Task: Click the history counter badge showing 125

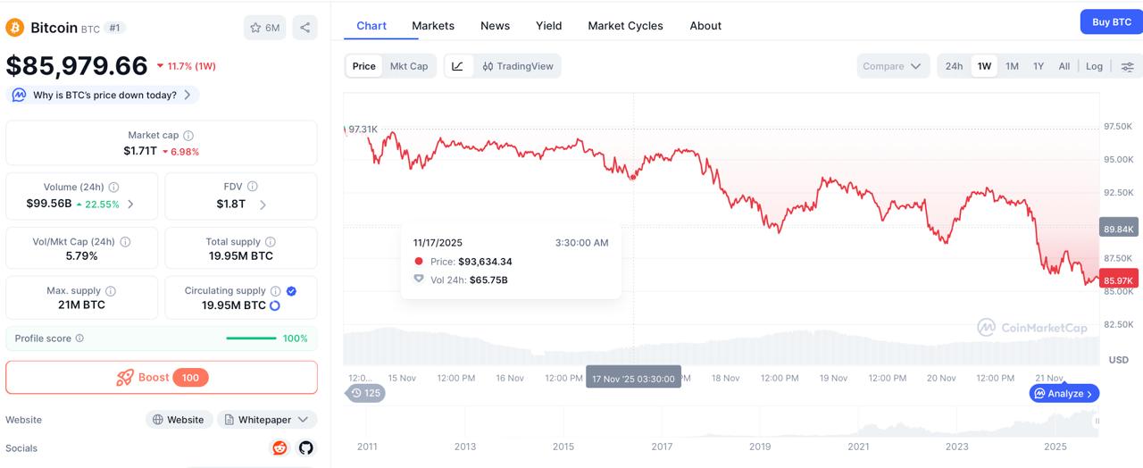Action: click(365, 393)
